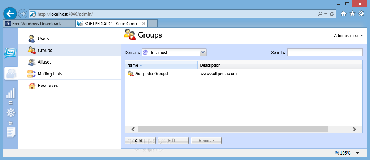The width and height of the screenshot is (370, 160).
Task: Click the Groups header icon
Action: [130, 34]
